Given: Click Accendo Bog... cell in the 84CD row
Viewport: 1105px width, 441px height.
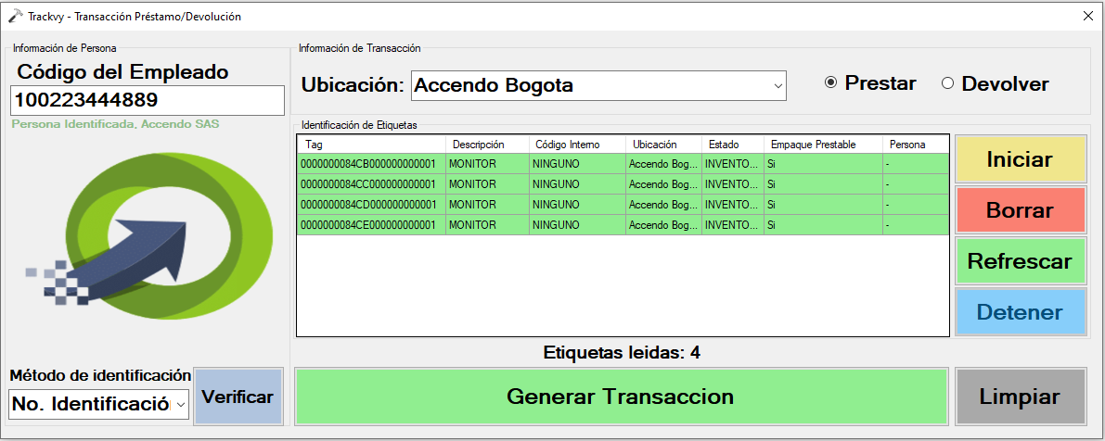Looking at the screenshot, I should [x=664, y=205].
